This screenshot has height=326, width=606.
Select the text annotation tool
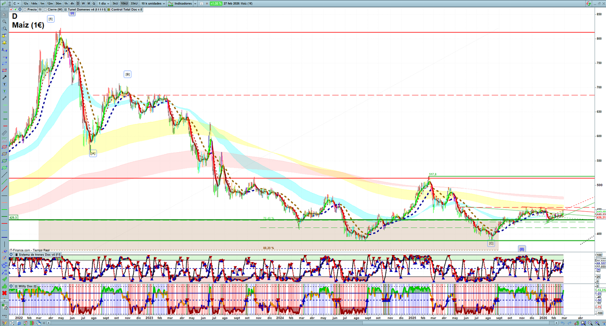click(x=5, y=84)
